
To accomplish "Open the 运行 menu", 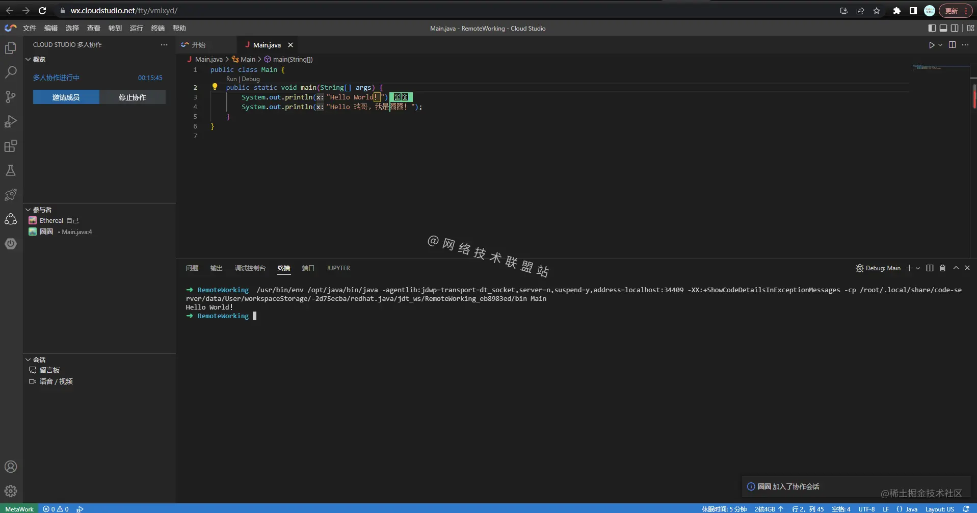I will [x=137, y=28].
